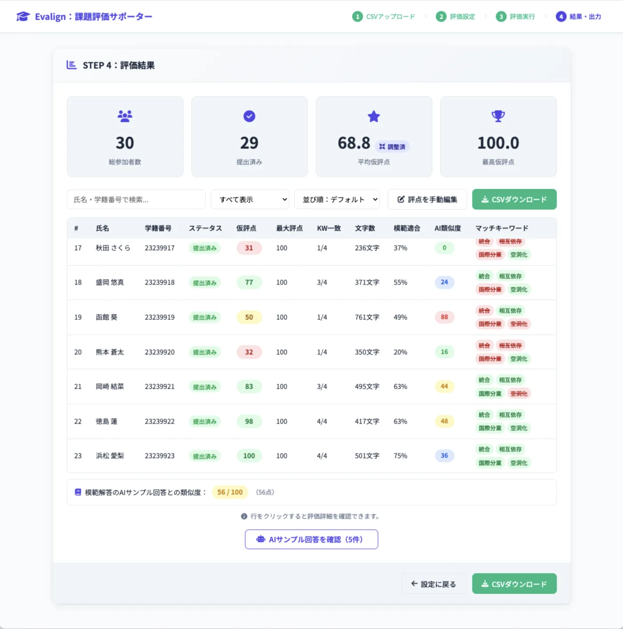Click the 761文字 character count cell
Viewport: 623px width, 629px height.
click(x=367, y=317)
